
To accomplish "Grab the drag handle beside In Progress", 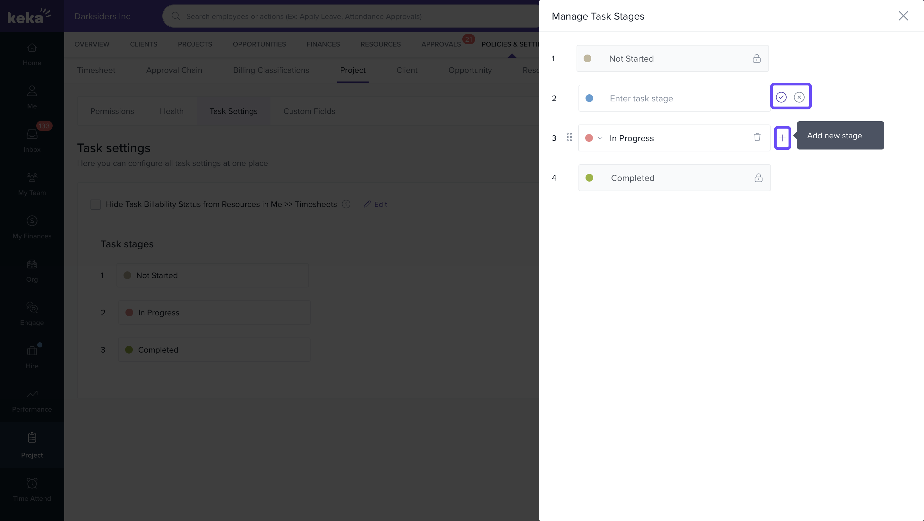I will (569, 137).
